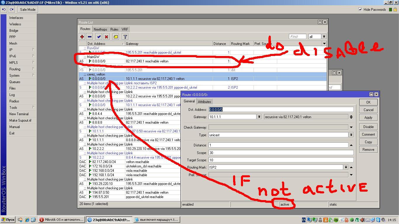Click the Gateway field containing 10.1.1.1
399x224 pixels.
click(x=233, y=117)
